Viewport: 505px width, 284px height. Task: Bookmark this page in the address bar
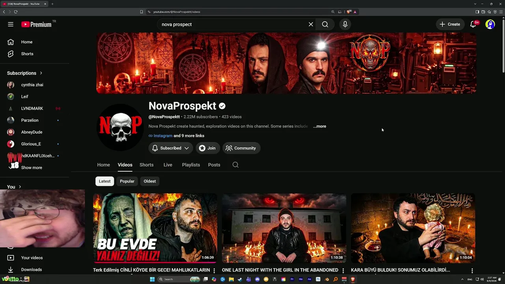pos(141,12)
